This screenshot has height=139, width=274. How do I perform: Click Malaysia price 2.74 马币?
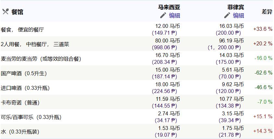tap(169, 114)
